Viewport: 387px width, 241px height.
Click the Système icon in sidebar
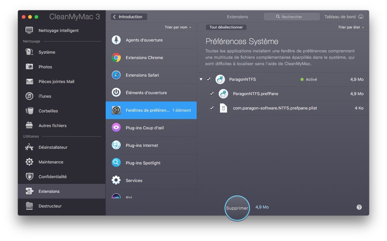(x=29, y=52)
